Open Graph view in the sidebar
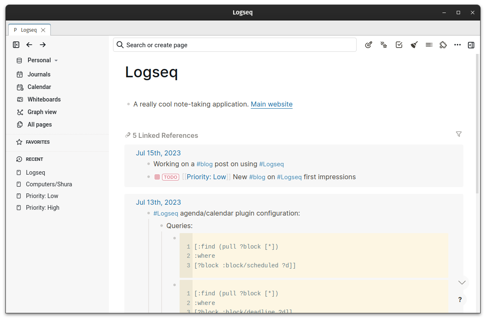The image size is (486, 320). coord(42,112)
